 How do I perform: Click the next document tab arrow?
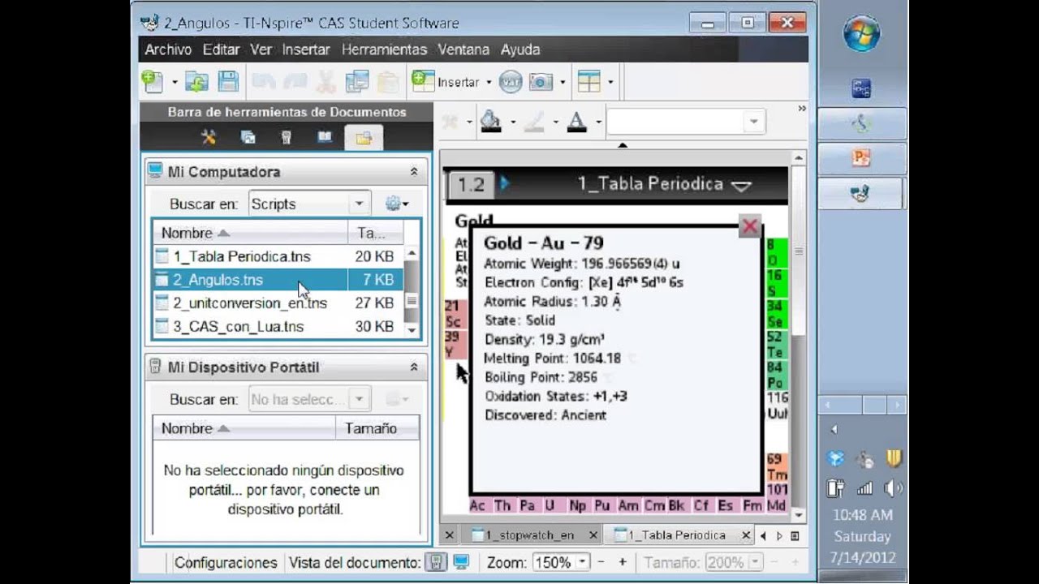coord(779,536)
